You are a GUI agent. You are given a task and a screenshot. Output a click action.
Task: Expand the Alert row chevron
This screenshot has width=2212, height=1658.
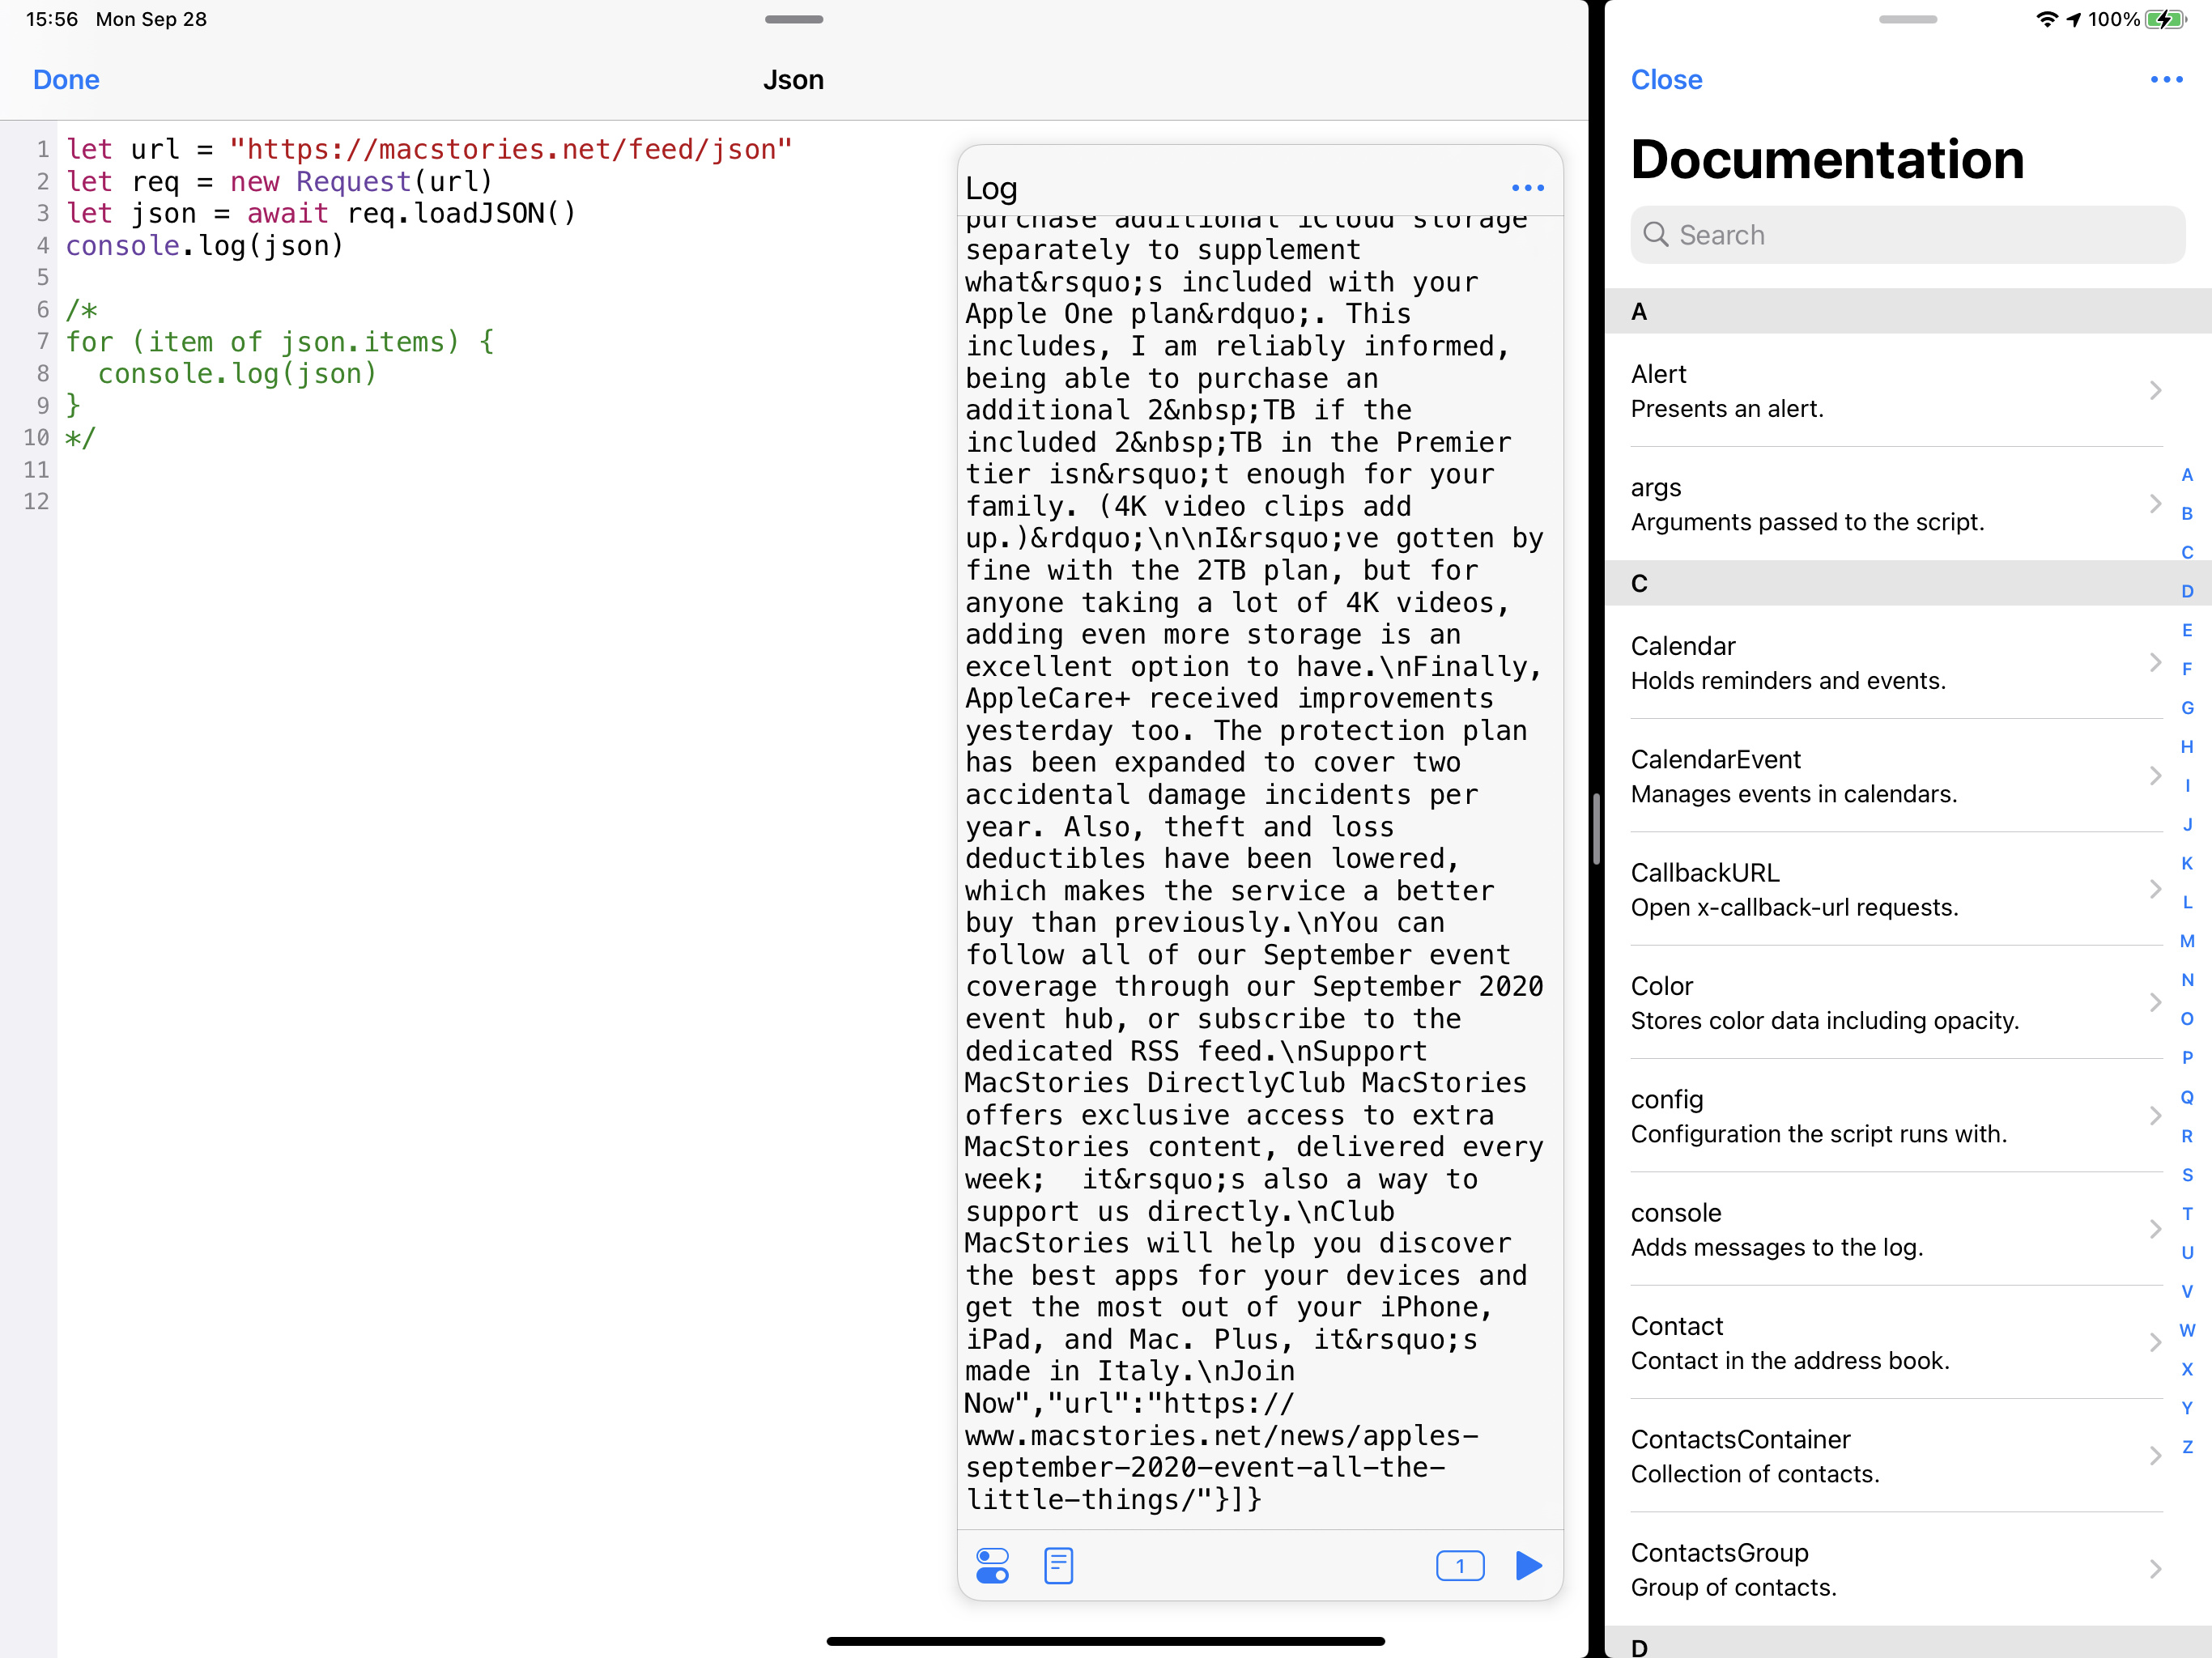coord(2155,390)
